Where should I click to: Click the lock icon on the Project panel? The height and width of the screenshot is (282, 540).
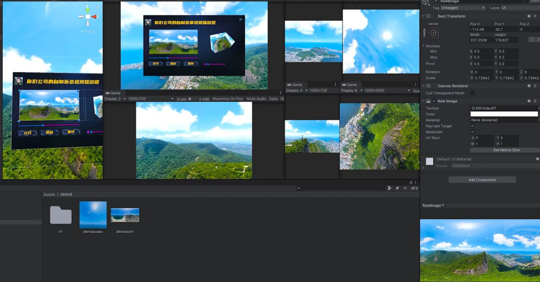pyautogui.click(x=410, y=182)
